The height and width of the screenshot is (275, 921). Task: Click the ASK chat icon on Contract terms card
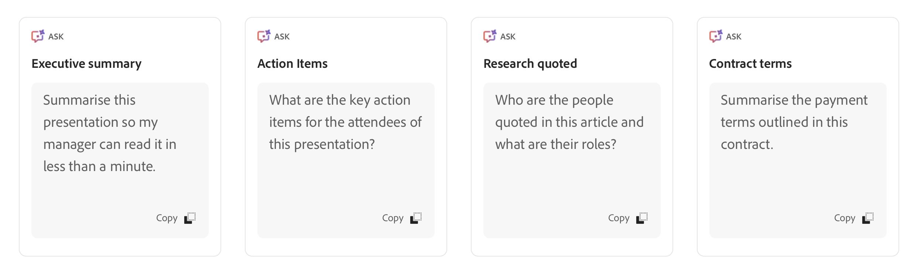coord(716,36)
